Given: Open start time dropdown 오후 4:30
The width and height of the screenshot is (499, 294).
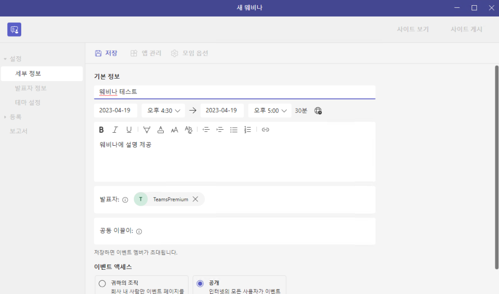Looking at the screenshot, I should pyautogui.click(x=163, y=111).
